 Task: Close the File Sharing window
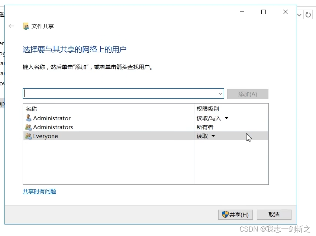[286, 12]
